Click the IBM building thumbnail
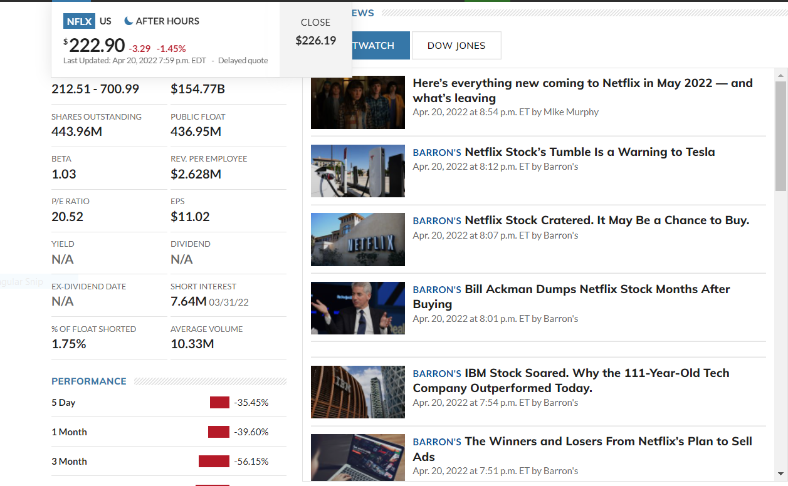 358,392
